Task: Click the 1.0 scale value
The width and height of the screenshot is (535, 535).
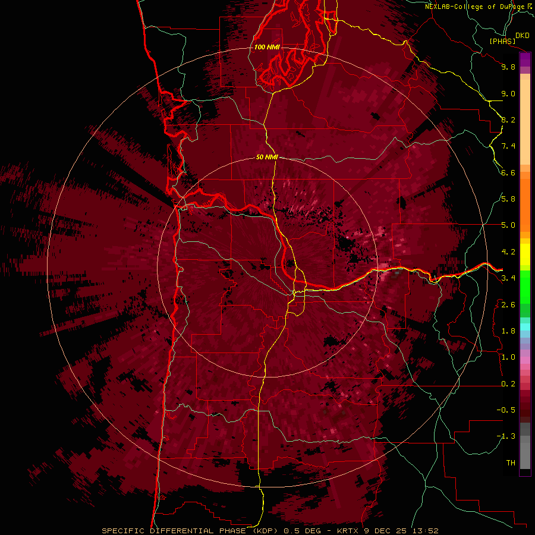Action: tap(508, 357)
